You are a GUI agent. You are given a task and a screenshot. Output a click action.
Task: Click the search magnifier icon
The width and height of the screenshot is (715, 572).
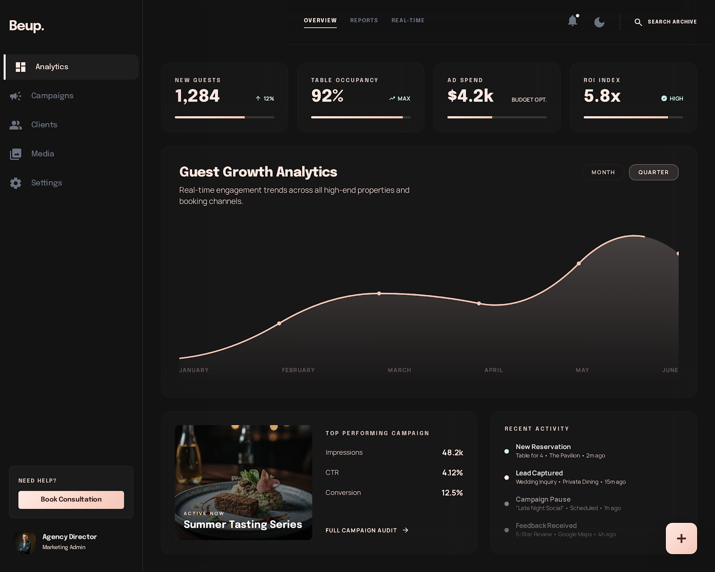tap(638, 22)
